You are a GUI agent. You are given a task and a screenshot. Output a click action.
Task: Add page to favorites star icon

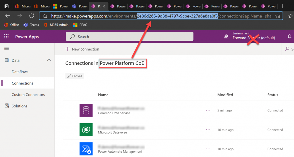pyautogui.click(x=278, y=16)
